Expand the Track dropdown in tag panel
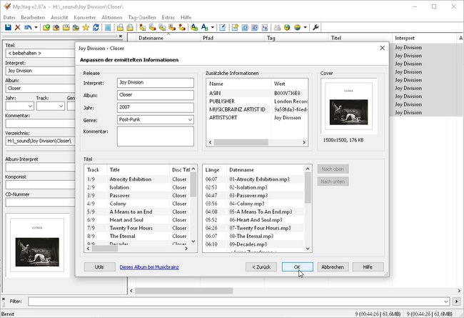 (61, 106)
